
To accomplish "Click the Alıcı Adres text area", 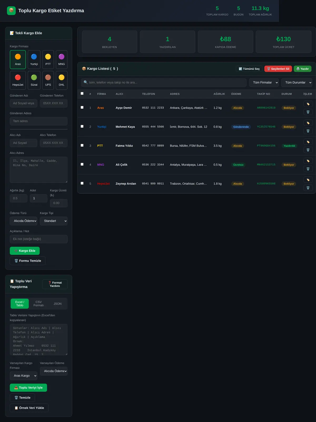I will pos(39,170).
